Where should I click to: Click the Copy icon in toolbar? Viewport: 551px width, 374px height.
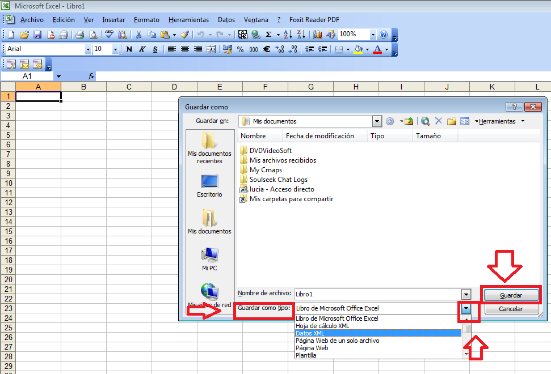(x=152, y=35)
